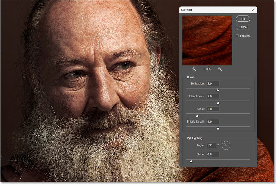Click the Stylization slider handle

pos(218,90)
